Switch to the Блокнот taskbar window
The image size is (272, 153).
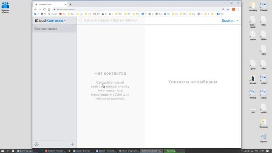[83, 151]
